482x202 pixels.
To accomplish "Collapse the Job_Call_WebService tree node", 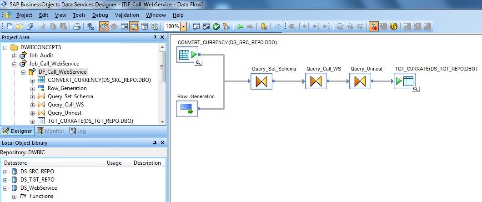I will click(14, 64).
